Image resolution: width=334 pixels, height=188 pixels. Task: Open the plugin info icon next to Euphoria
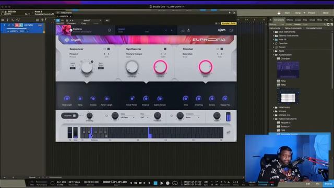pos(109,30)
